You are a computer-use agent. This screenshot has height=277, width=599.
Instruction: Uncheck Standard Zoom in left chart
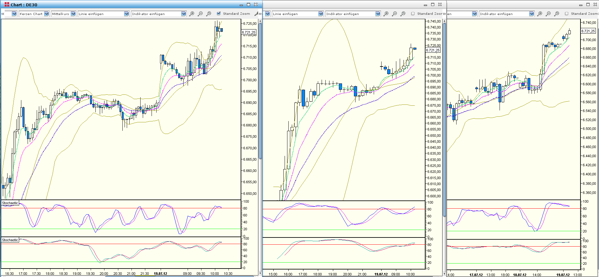pos(219,13)
